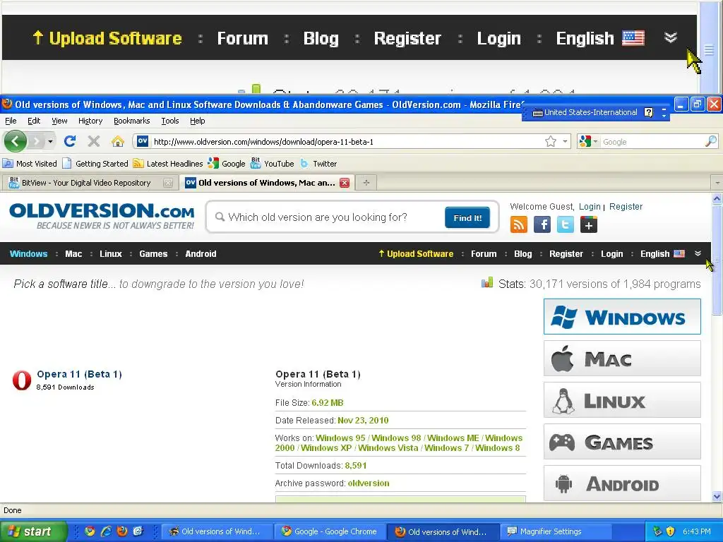This screenshot has height=542, width=723.
Task: Open the site's RSS feed icon
Action: (519, 225)
